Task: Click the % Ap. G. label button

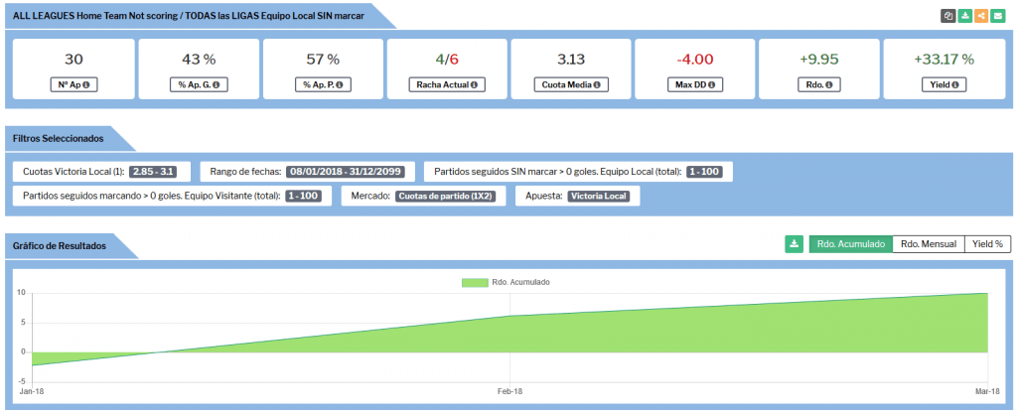Action: click(198, 85)
